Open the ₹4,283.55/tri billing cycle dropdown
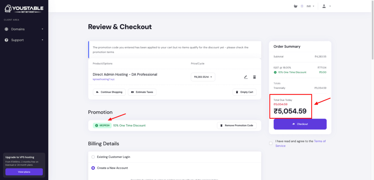Image resolution: width=374 pixels, height=180 pixels. click(x=203, y=77)
